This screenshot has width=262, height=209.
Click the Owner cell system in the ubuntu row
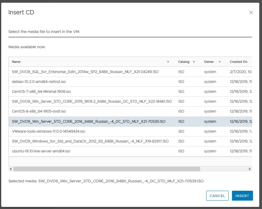[x=210, y=151]
